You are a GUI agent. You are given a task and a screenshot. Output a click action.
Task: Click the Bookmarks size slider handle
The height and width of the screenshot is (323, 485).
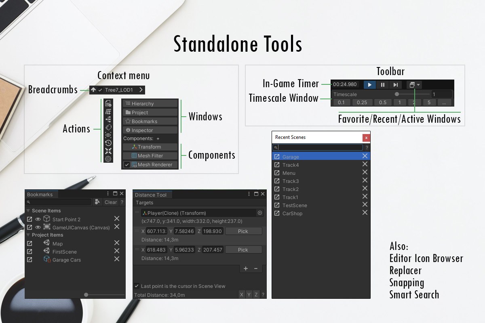coord(86,295)
